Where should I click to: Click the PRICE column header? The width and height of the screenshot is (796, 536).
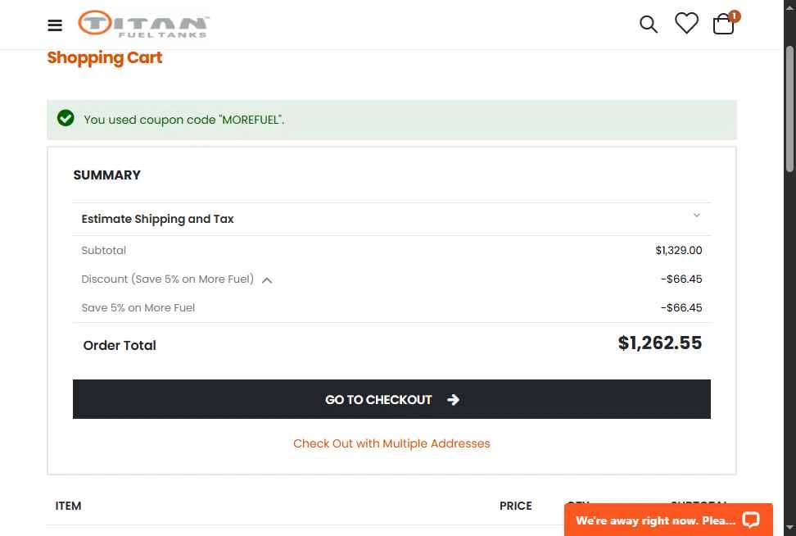pyautogui.click(x=516, y=506)
